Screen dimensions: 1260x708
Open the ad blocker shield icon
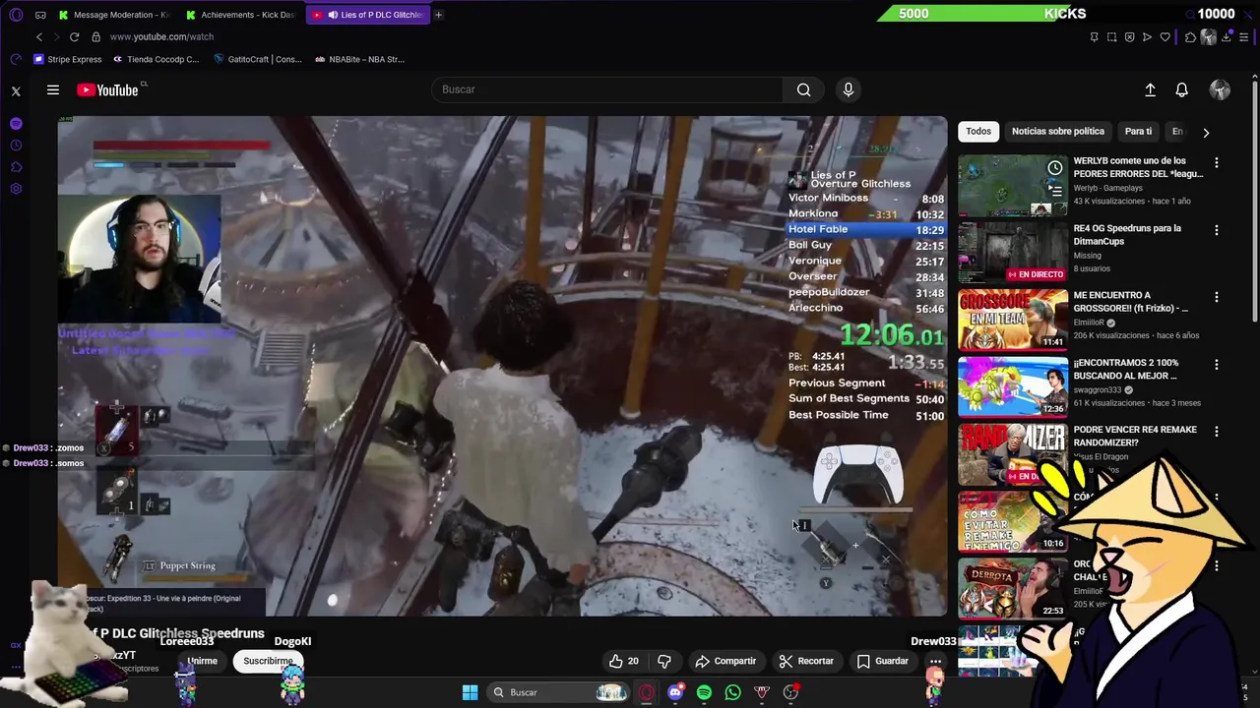click(1129, 37)
